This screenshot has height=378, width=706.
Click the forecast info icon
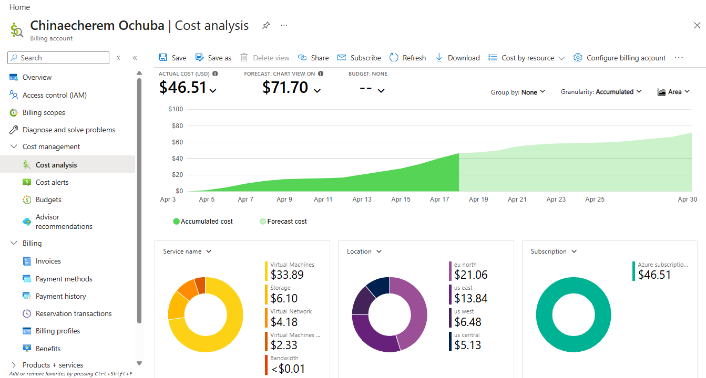321,73
